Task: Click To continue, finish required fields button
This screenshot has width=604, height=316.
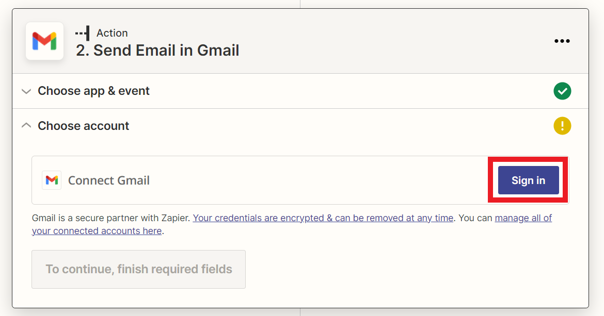Action: (139, 269)
